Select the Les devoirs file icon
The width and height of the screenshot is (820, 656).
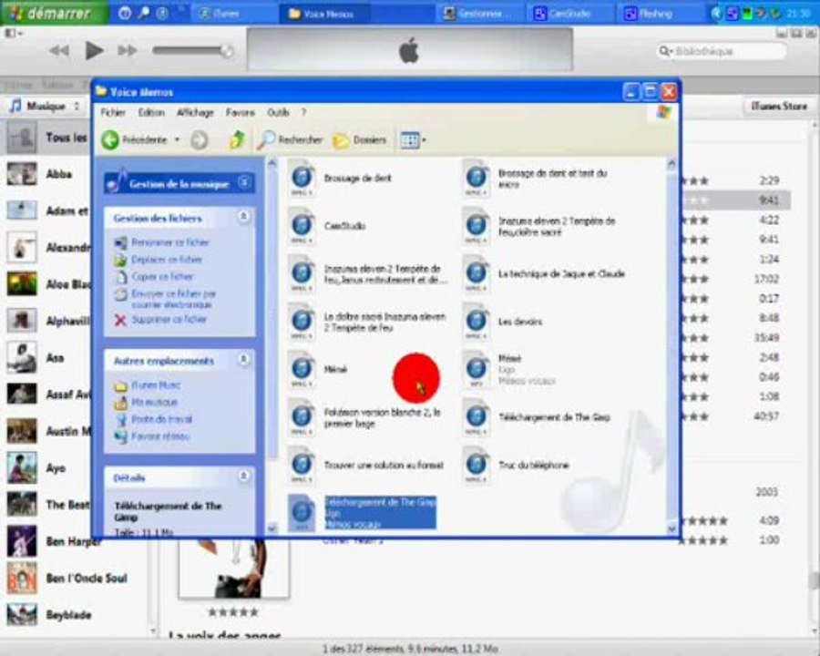477,322
